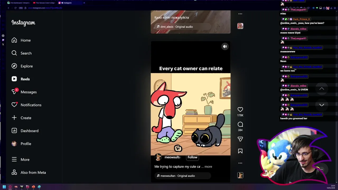Click browser profile avatar in toolbar
Viewport: 338px width, 190px height.
point(328,8)
